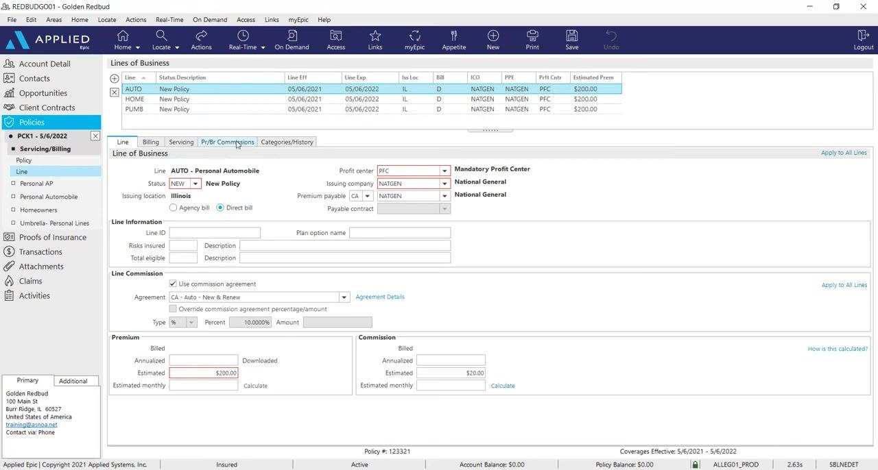
Task: Switch to the Billing tab
Action: (x=151, y=142)
